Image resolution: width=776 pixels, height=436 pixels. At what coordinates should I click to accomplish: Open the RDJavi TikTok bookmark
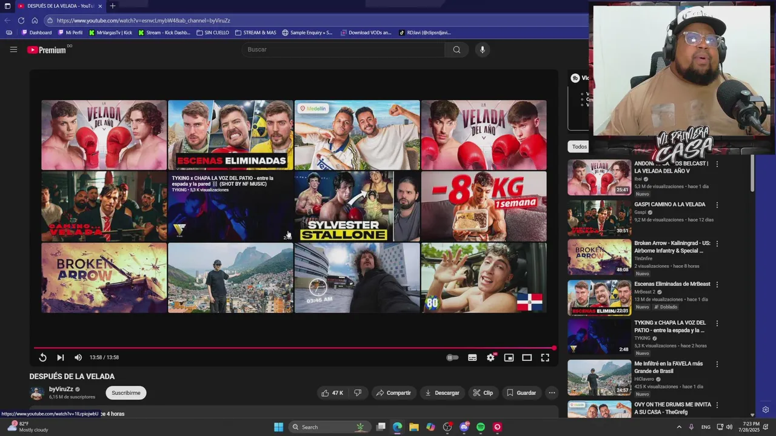(x=425, y=33)
